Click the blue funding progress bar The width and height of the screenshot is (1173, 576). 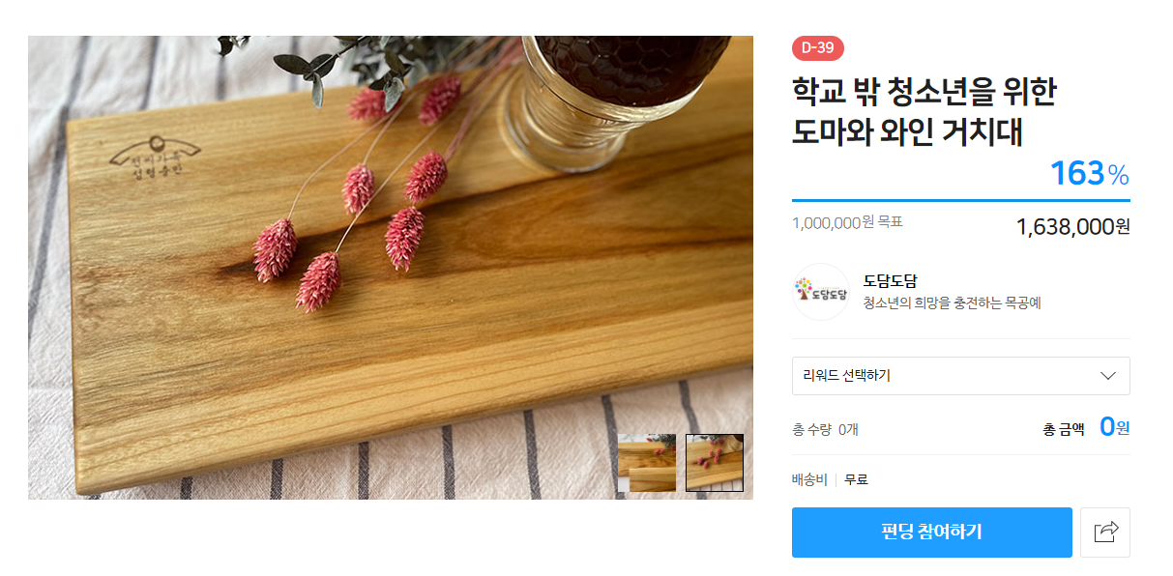coord(960,200)
